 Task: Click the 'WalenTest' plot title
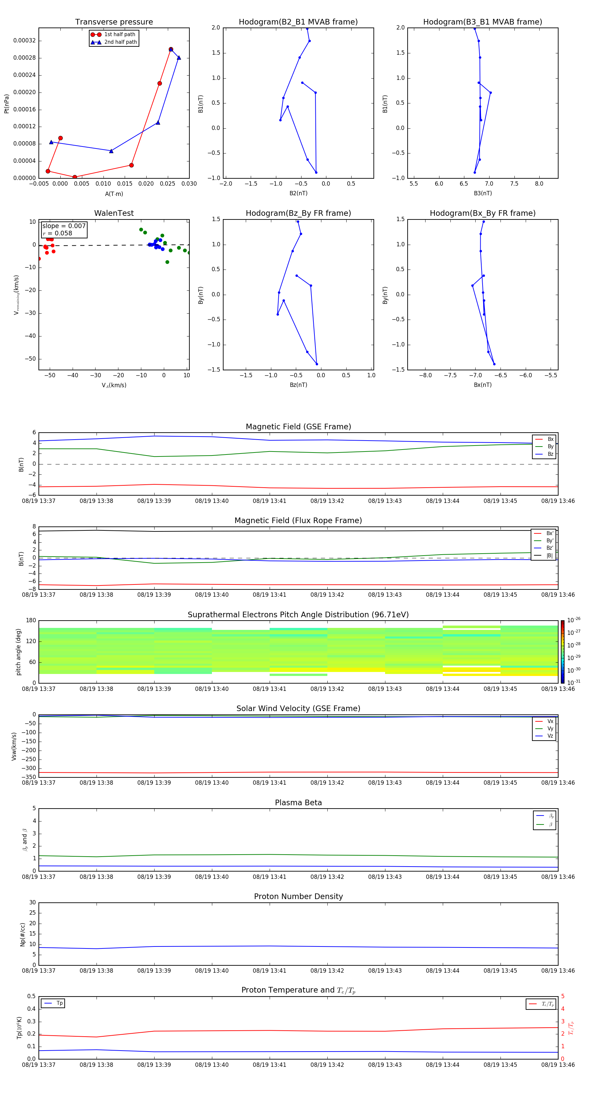pyautogui.click(x=114, y=213)
